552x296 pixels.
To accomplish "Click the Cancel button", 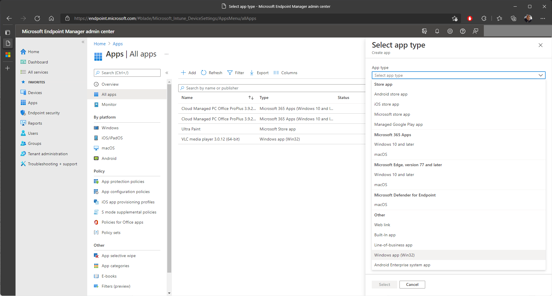I will coord(412,284).
